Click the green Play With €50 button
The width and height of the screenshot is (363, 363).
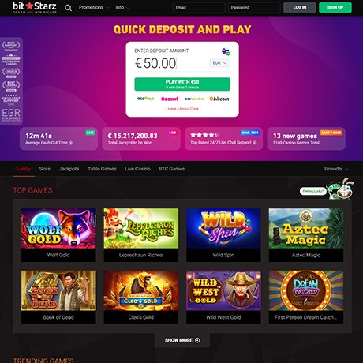tap(182, 84)
